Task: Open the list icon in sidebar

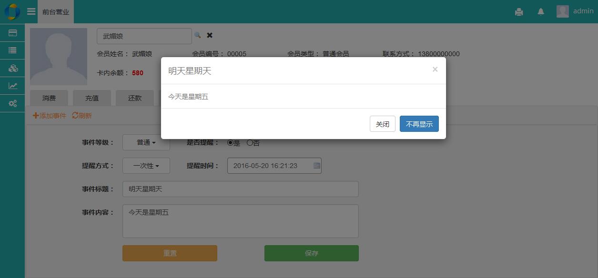Action: click(x=13, y=50)
